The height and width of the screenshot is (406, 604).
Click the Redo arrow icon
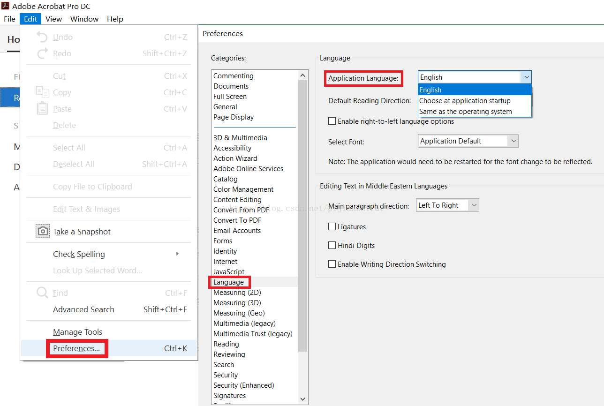(x=42, y=53)
